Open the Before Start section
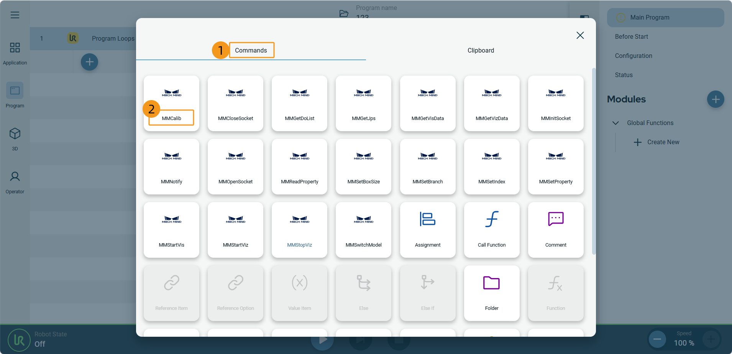 (632, 36)
